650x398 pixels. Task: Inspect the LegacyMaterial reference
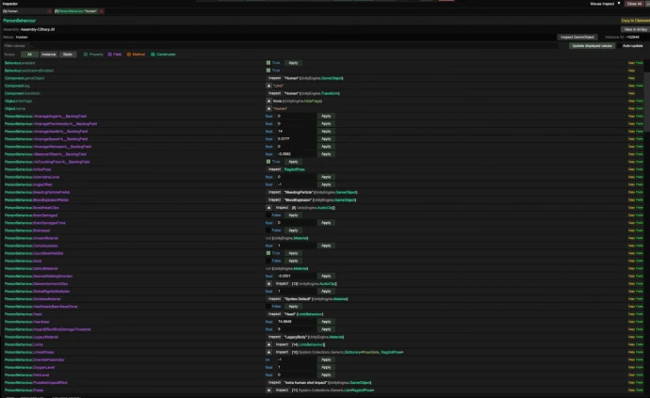pyautogui.click(x=274, y=337)
